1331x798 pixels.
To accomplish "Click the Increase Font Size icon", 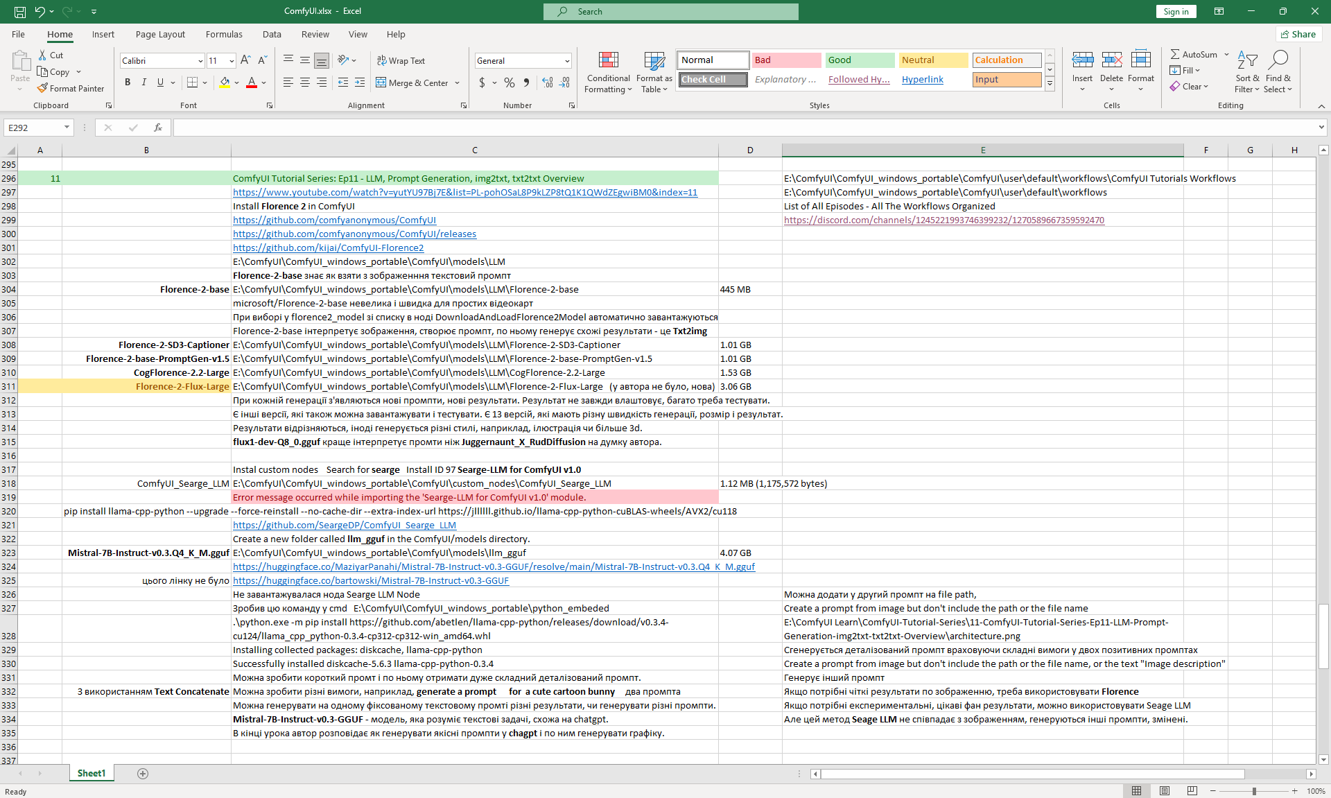I will [245, 60].
